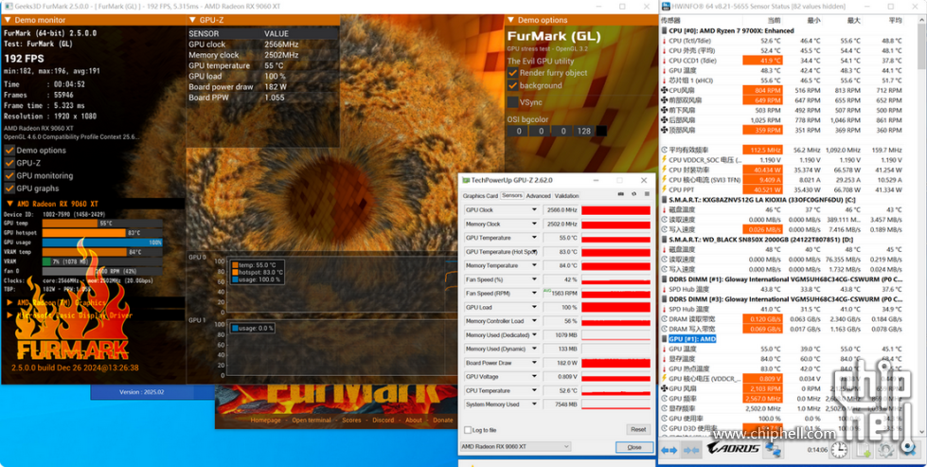The image size is (927, 467).
Task: Click Reset button in GPU-Z
Action: pos(638,430)
